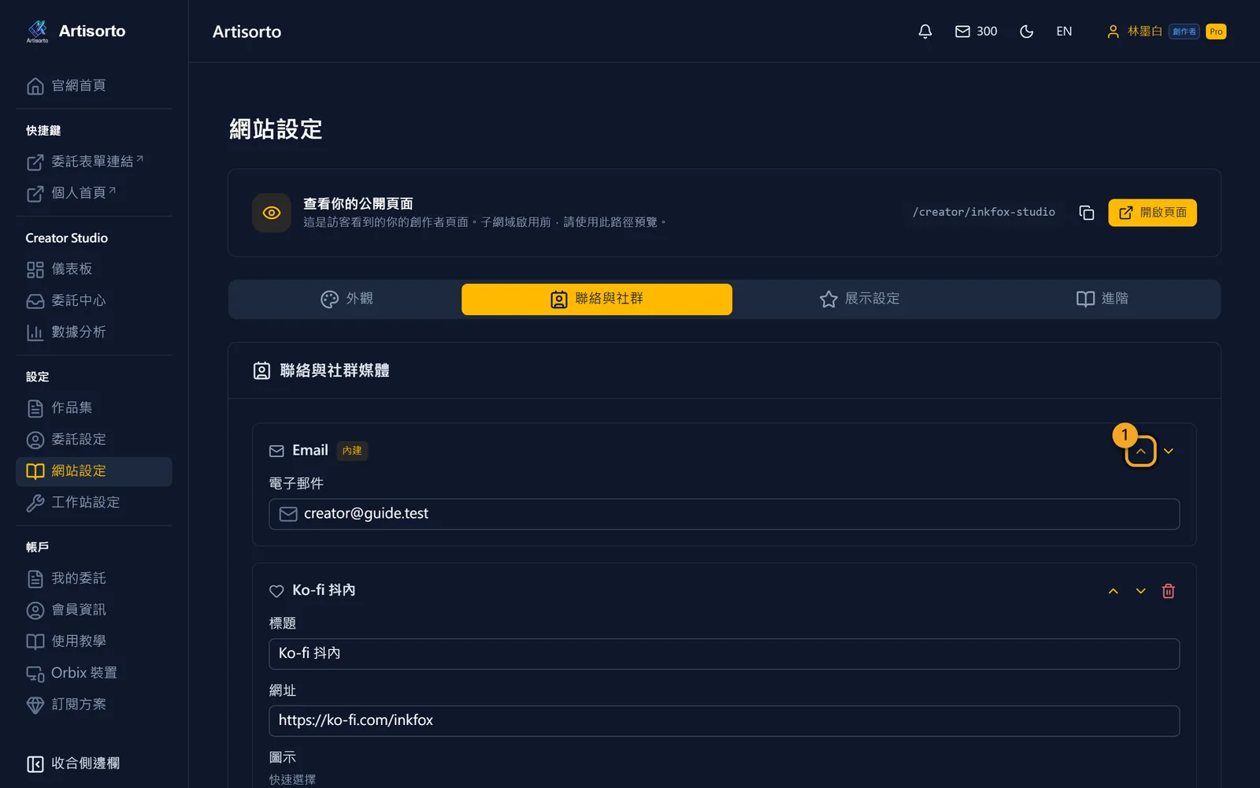
Task: Click 開啟頁面 button
Action: tap(1152, 213)
